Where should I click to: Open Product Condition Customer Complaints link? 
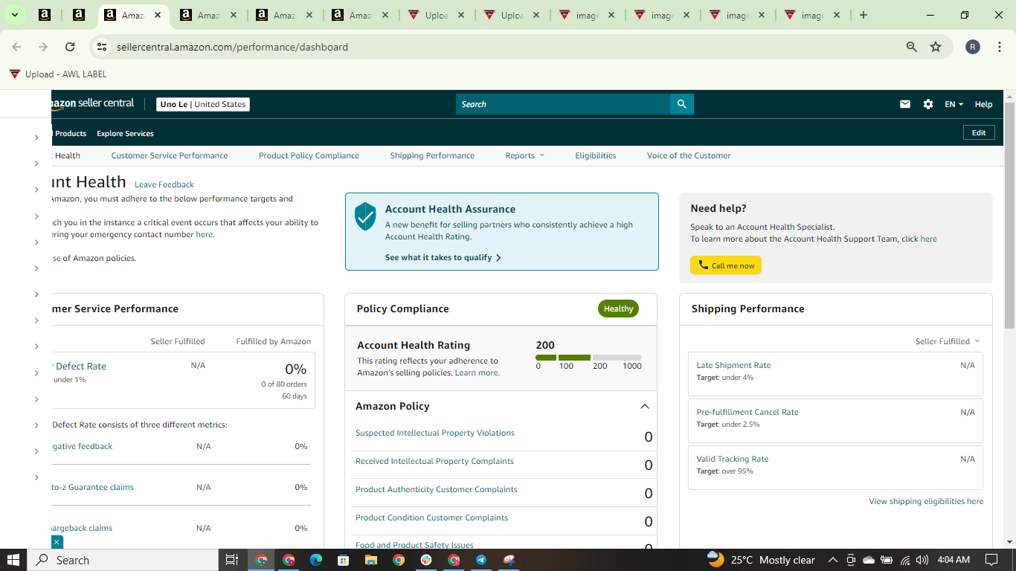(431, 517)
